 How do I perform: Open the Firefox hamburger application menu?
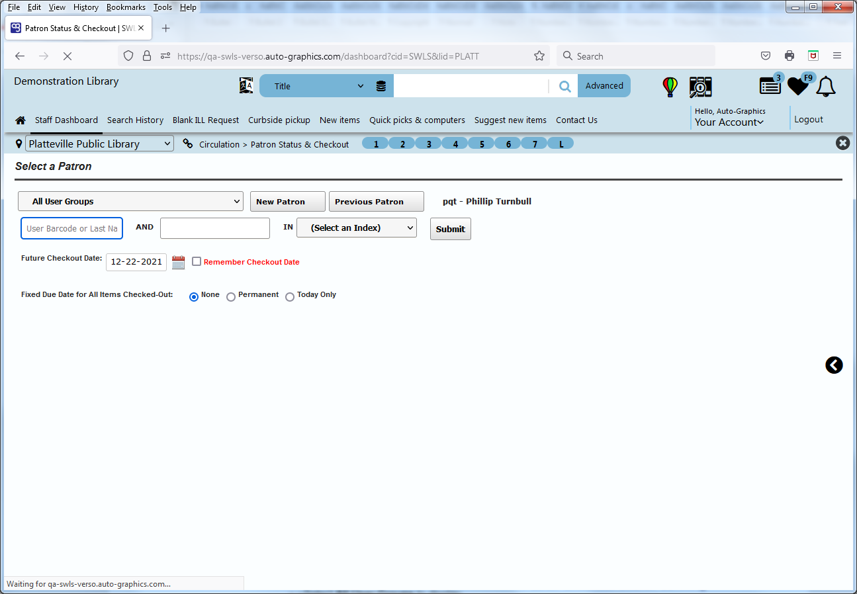(837, 56)
